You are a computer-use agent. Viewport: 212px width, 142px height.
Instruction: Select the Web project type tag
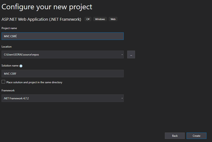coord(113,19)
